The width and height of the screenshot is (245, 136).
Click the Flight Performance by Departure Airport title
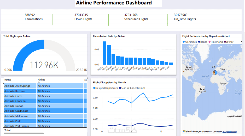[206, 36]
